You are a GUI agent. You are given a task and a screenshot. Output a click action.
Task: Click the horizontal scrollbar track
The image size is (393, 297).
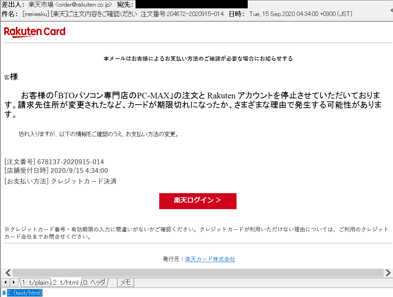click(198, 273)
